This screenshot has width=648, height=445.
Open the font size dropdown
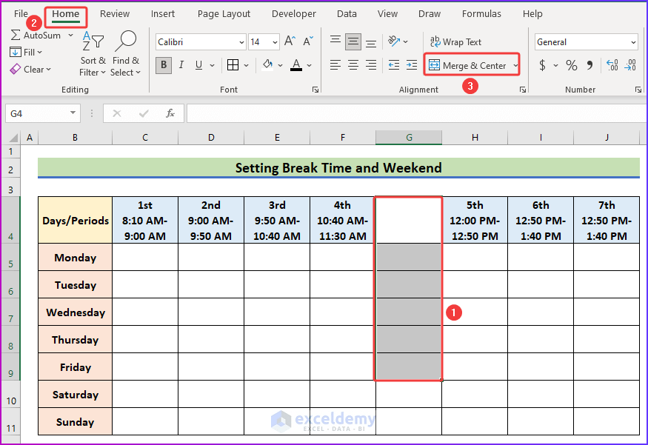[x=273, y=41]
